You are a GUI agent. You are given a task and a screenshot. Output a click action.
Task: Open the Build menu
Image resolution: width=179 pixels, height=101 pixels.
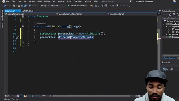[x=39, y=1]
